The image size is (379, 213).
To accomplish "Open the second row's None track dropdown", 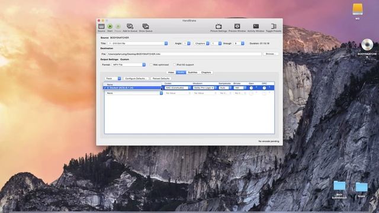I will pyautogui.click(x=134, y=93).
